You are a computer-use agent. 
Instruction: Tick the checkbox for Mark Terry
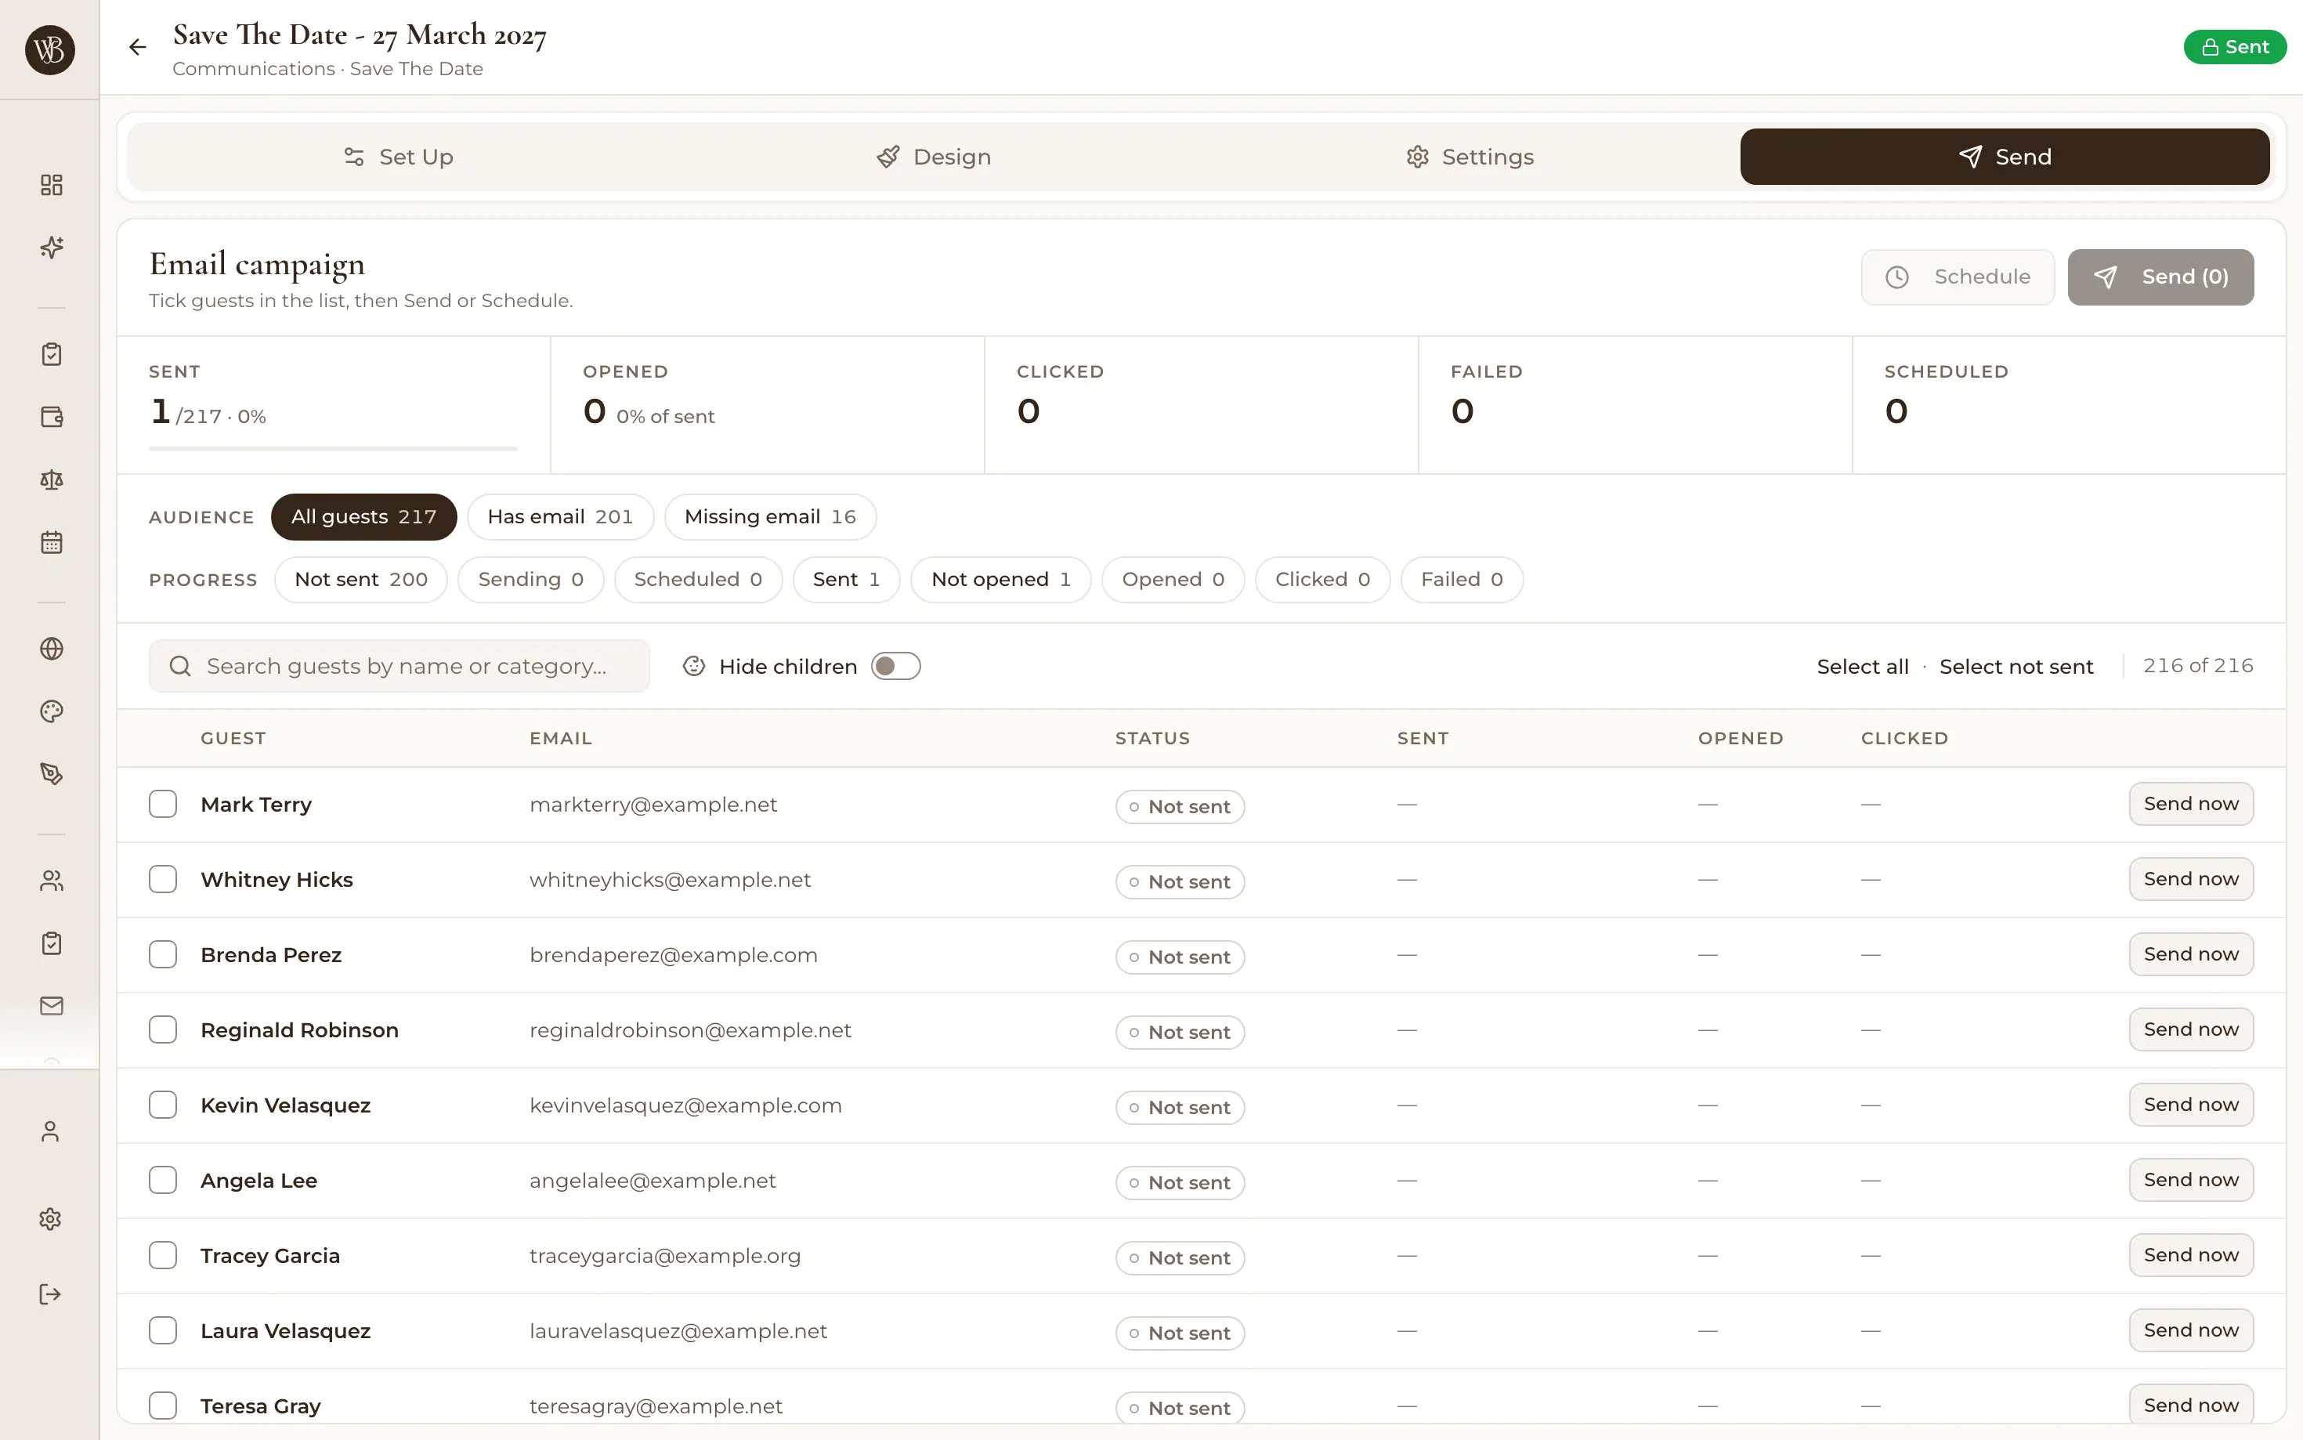[x=163, y=804]
